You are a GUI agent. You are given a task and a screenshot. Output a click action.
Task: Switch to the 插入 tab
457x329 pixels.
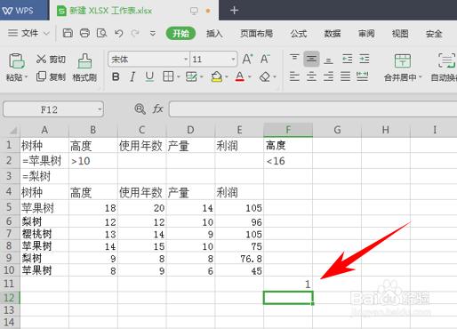(x=214, y=34)
